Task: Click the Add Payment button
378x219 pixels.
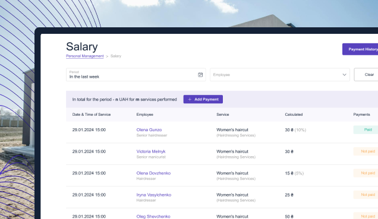Action: point(203,99)
